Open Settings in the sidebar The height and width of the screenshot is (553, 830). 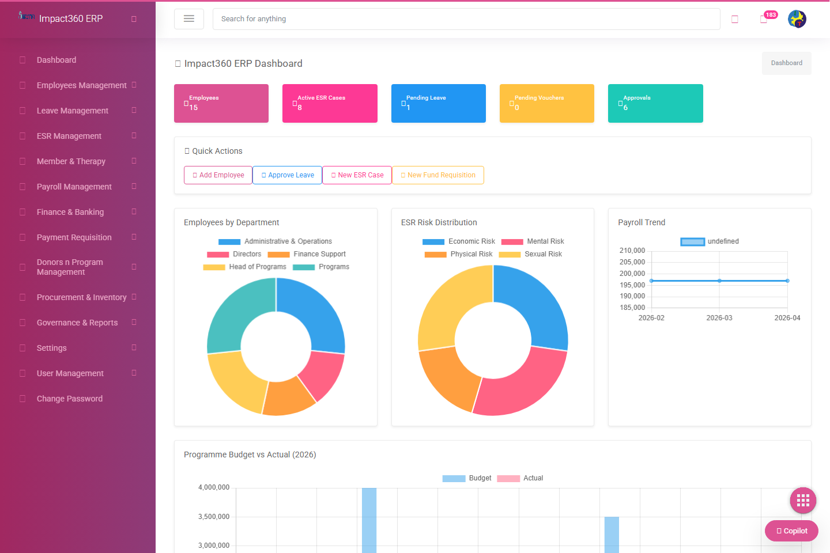(52, 348)
